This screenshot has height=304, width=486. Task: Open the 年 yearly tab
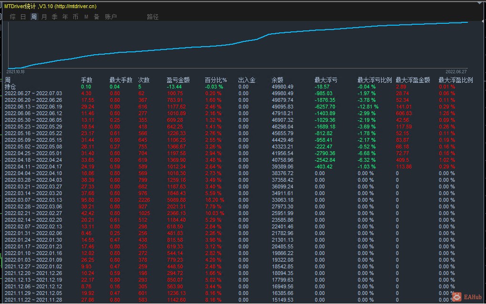point(65,17)
